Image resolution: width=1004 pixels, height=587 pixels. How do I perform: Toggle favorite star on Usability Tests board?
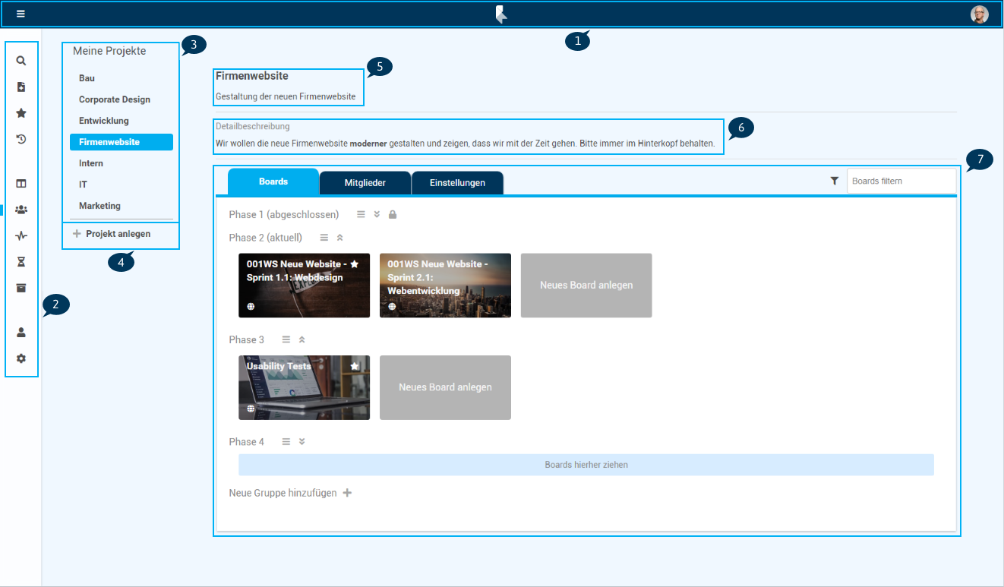355,366
